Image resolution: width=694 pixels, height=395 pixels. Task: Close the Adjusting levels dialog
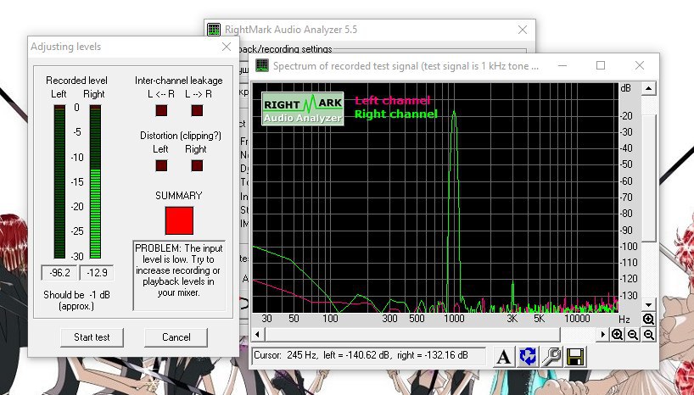click(227, 47)
